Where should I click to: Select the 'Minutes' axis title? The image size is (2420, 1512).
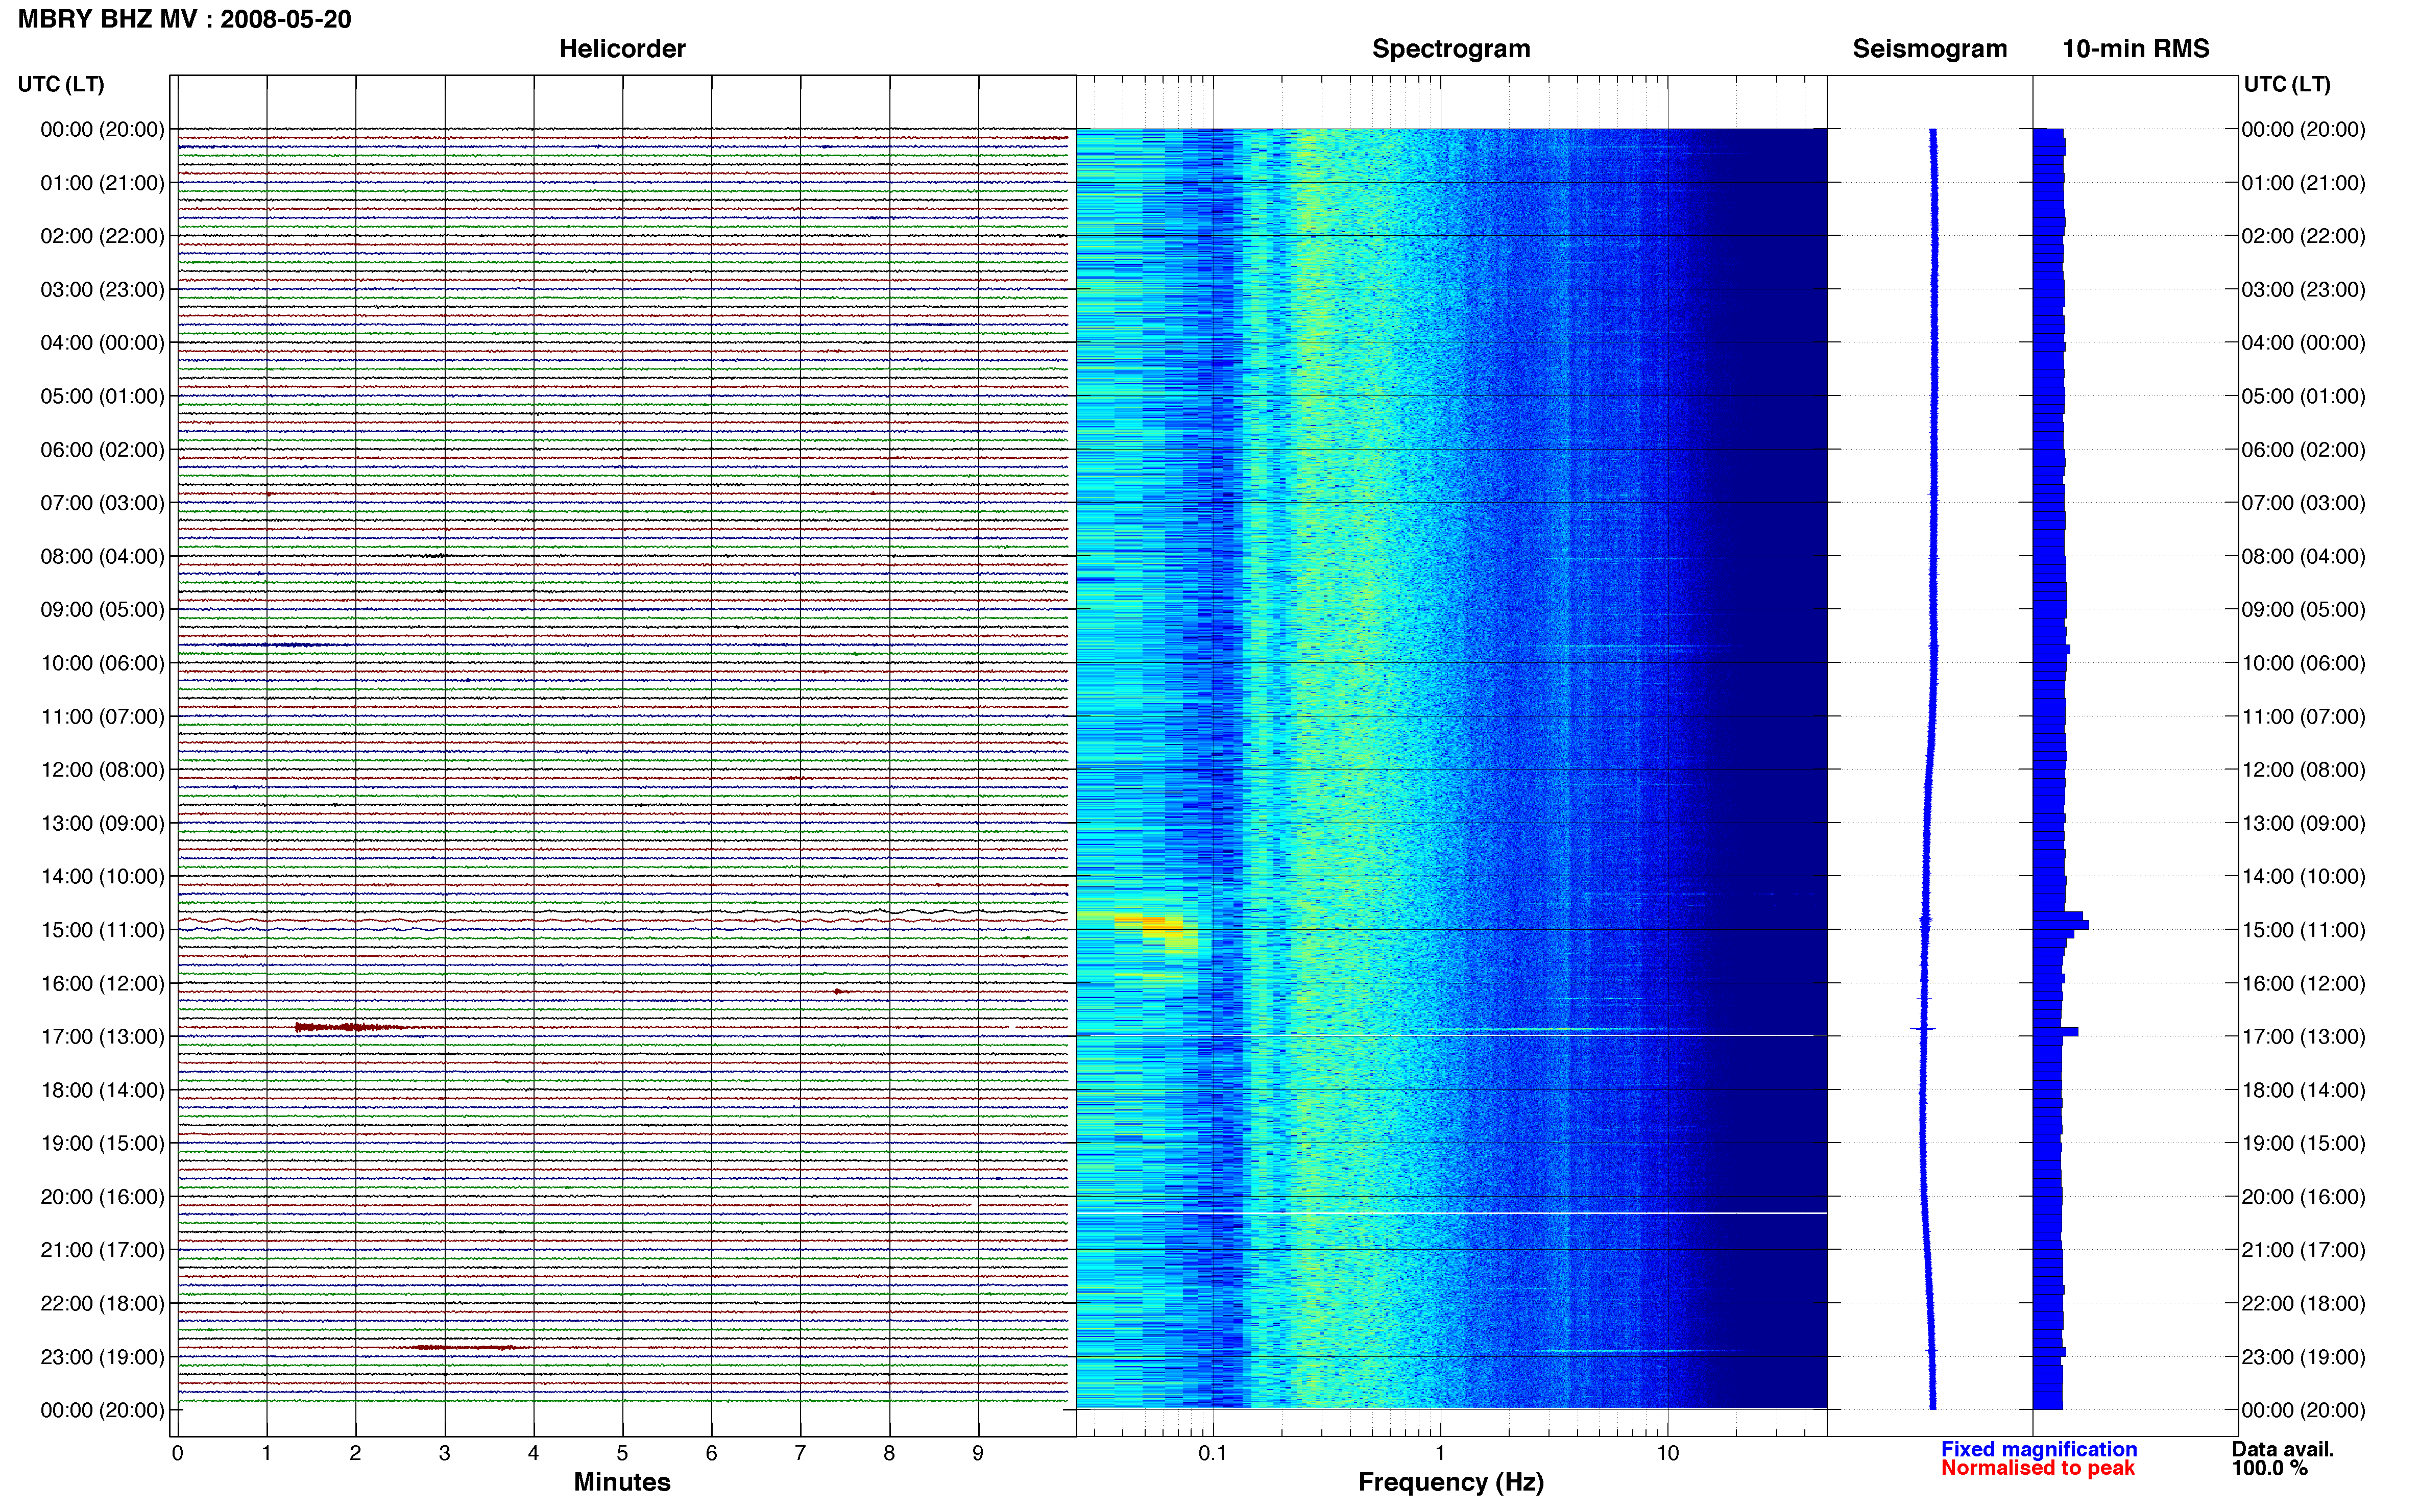622,1482
